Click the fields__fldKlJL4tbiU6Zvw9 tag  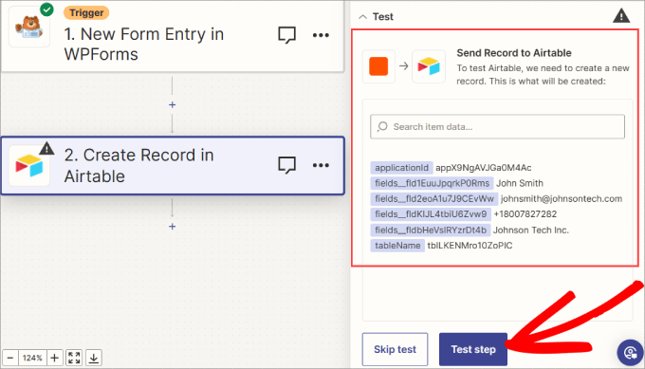pyautogui.click(x=431, y=214)
